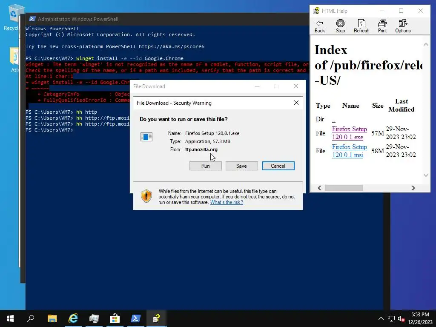Click the 'Last Modified' column header
The width and height of the screenshot is (436, 327).
tap(401, 106)
